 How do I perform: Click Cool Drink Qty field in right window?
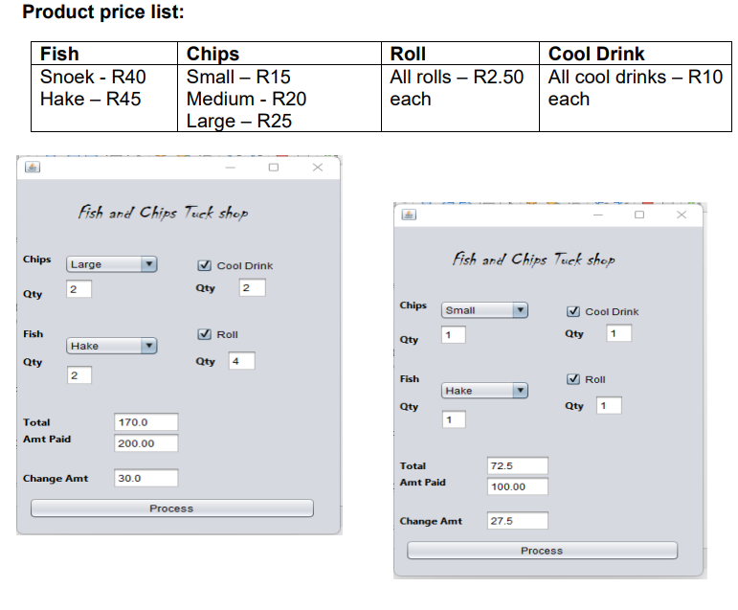(x=619, y=333)
